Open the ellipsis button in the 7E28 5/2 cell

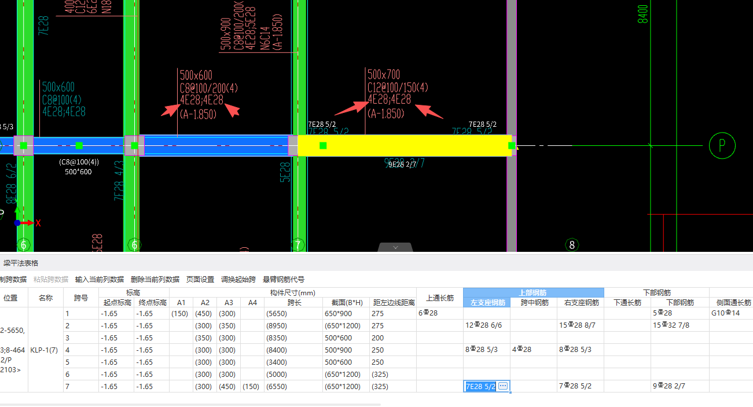[x=503, y=386]
